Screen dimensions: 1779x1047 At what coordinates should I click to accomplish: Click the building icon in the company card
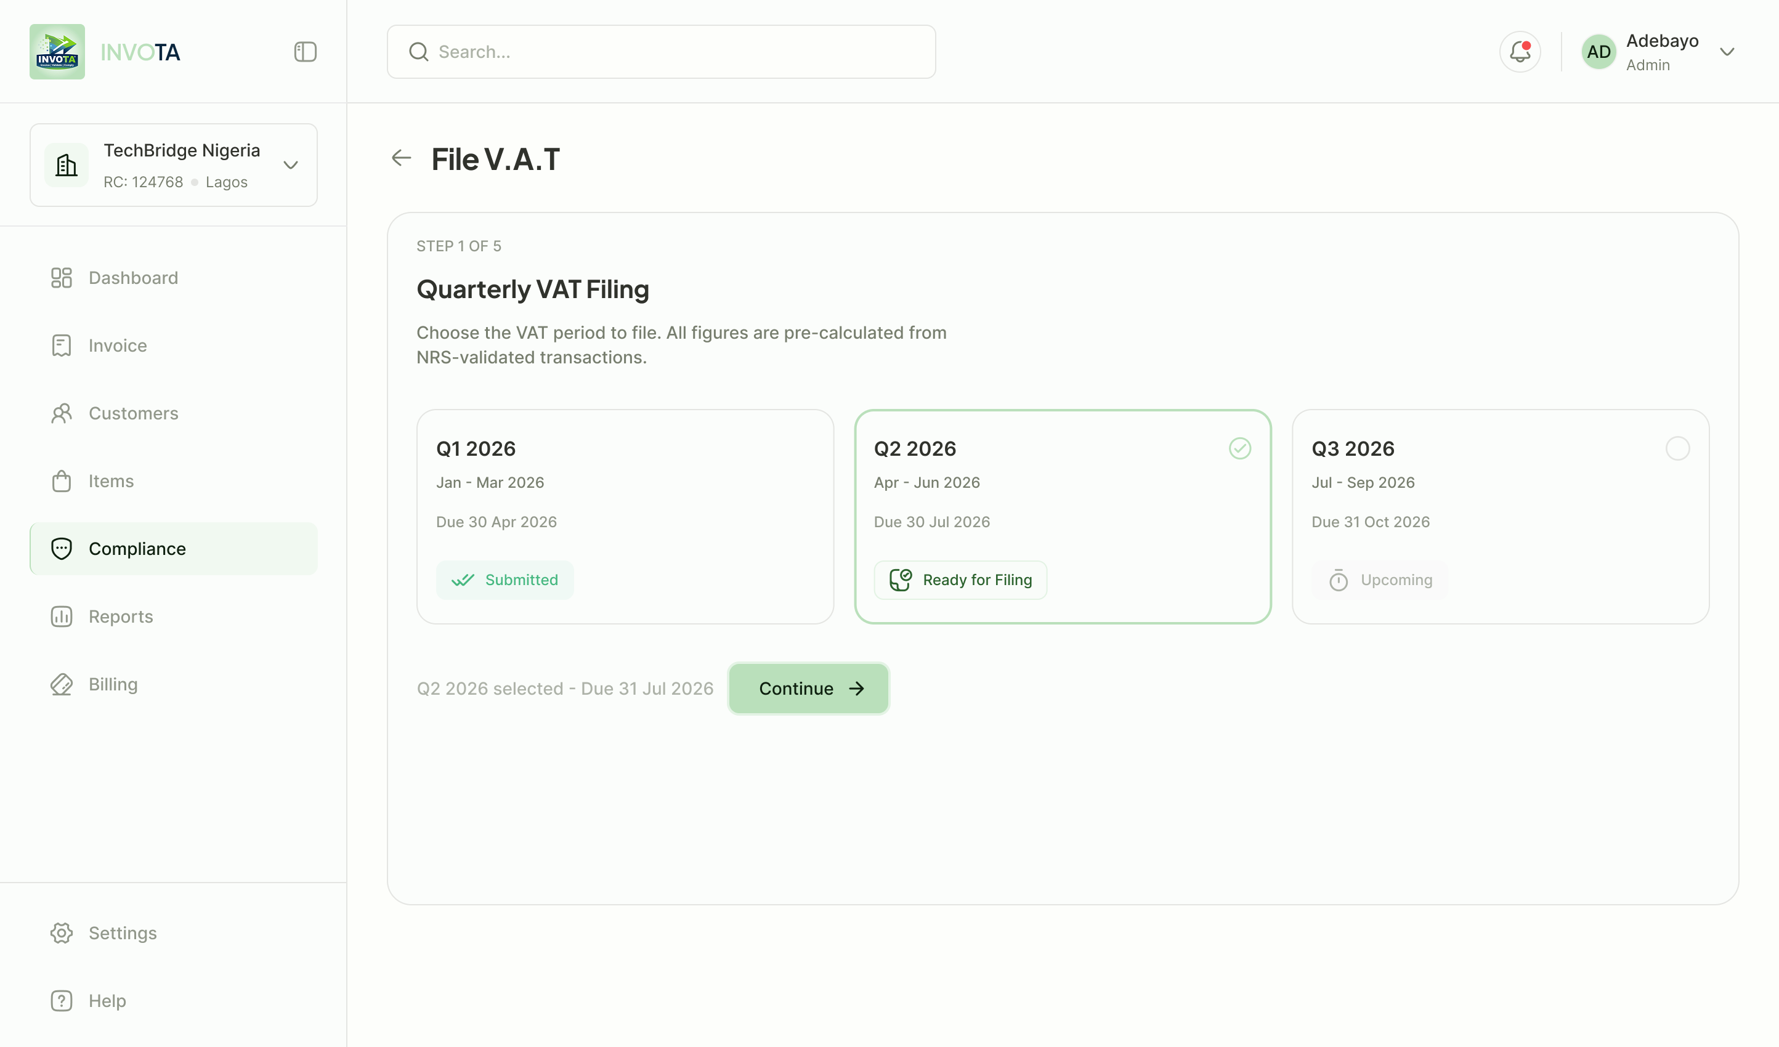[67, 165]
